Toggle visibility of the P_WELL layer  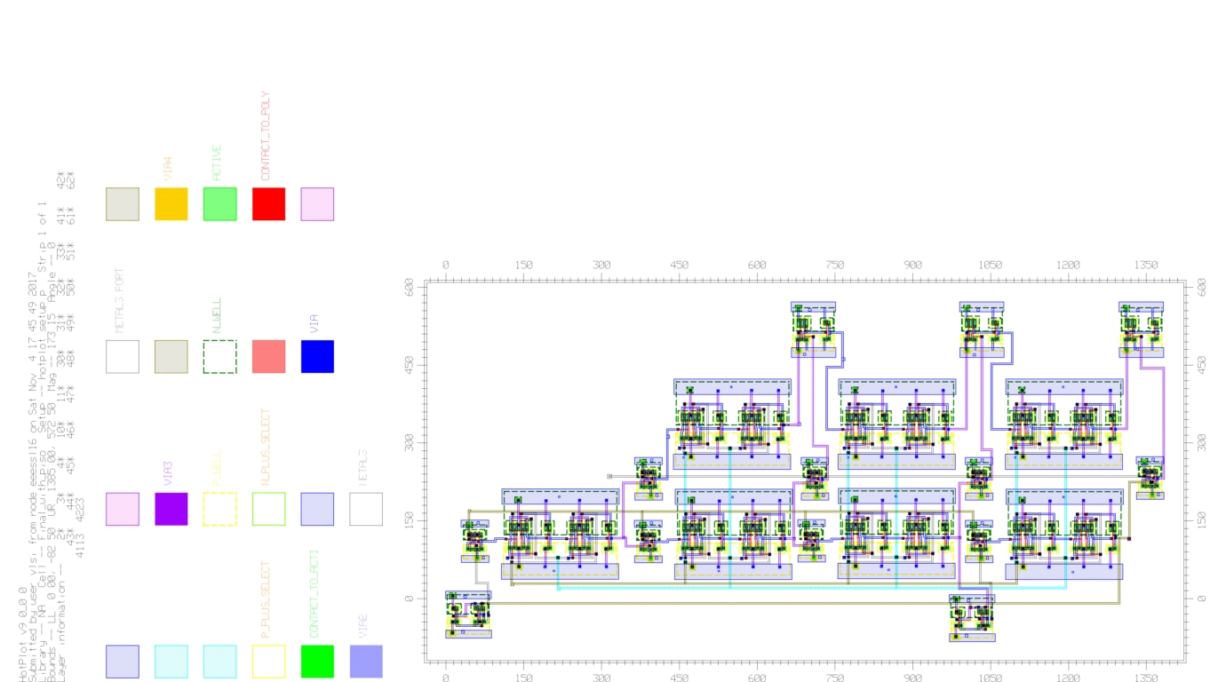[x=219, y=511]
